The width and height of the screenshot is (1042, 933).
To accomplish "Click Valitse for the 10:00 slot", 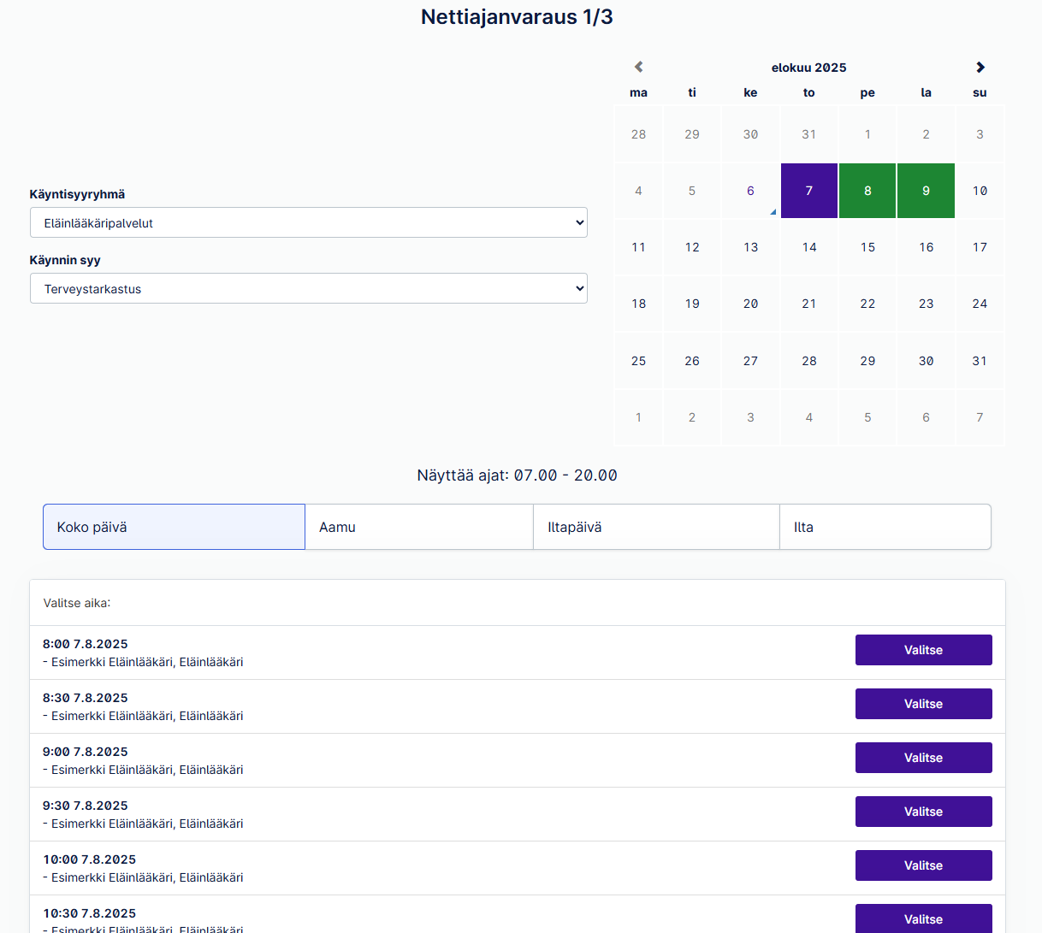I will point(924,865).
